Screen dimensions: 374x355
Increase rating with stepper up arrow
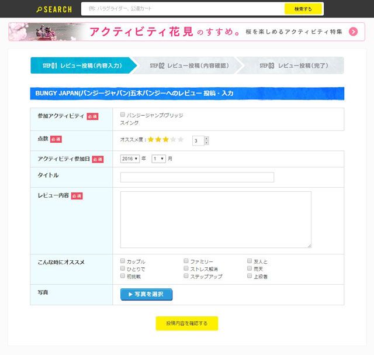[207, 139]
